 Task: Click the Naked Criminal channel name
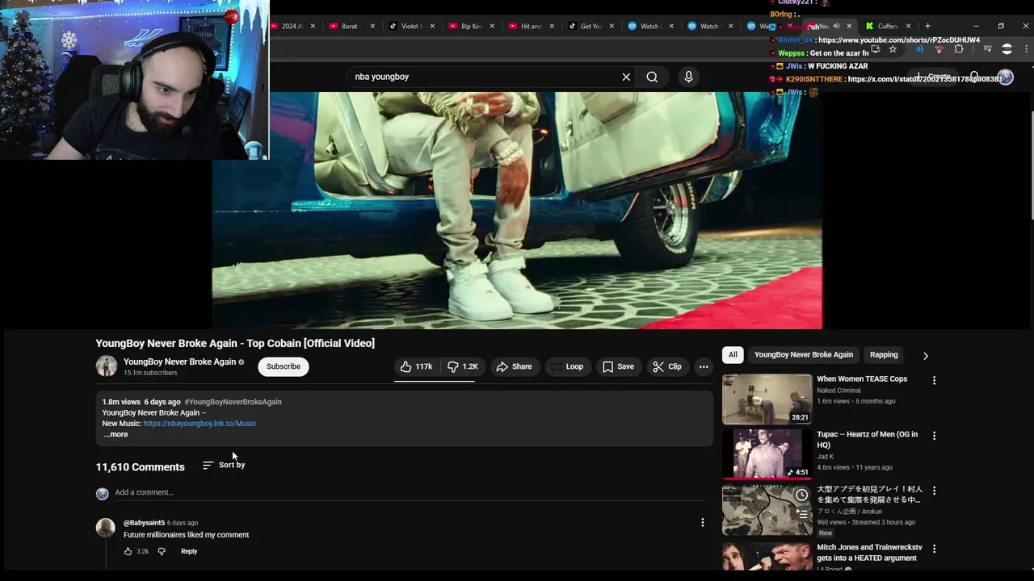[x=839, y=391]
